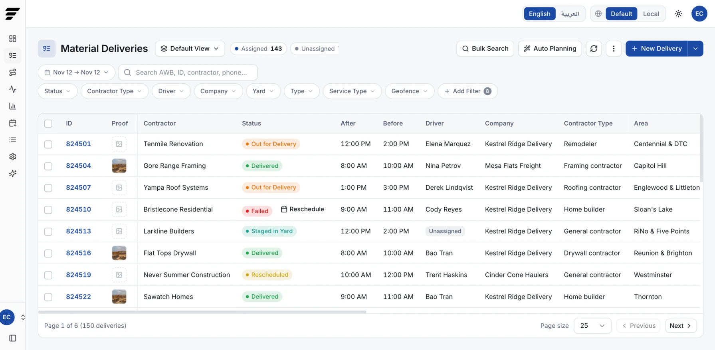Image resolution: width=715 pixels, height=350 pixels.
Task: Click the company logo in the sidebar
Action: click(x=12, y=14)
